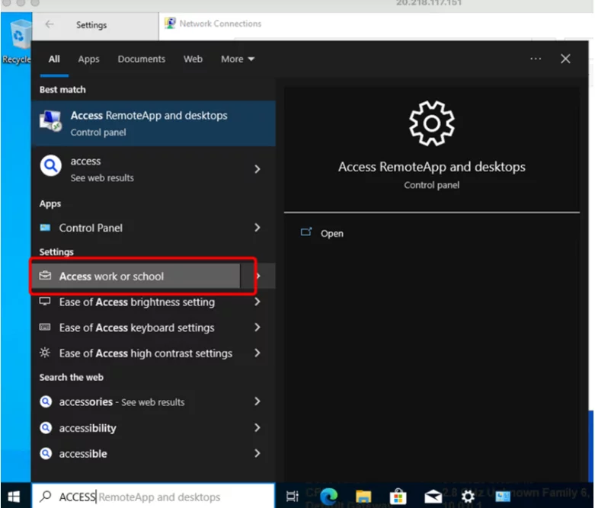Click the search magnifier in taskbar search box

(46, 496)
